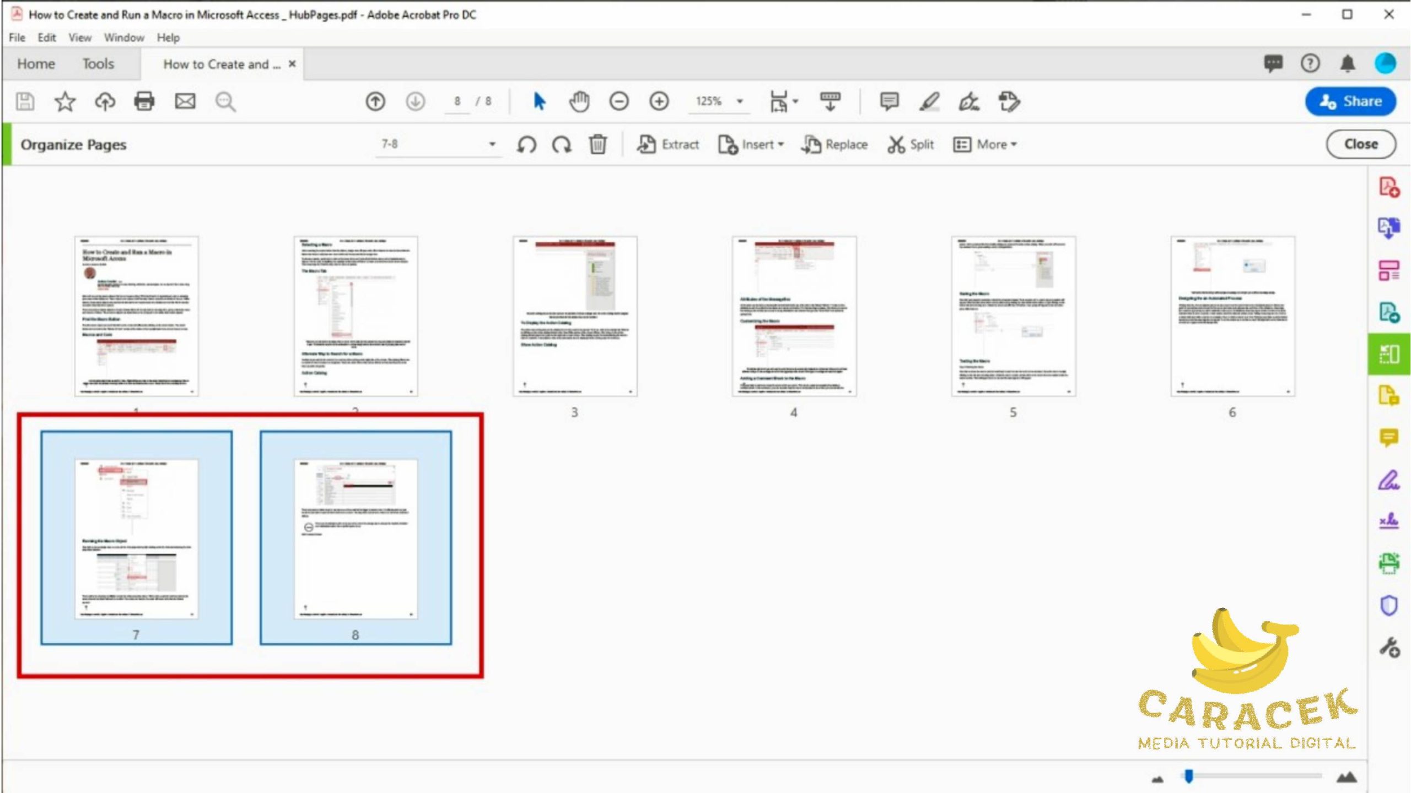Close the Organize Pages toolbar
The image size is (1411, 793).
point(1360,144)
